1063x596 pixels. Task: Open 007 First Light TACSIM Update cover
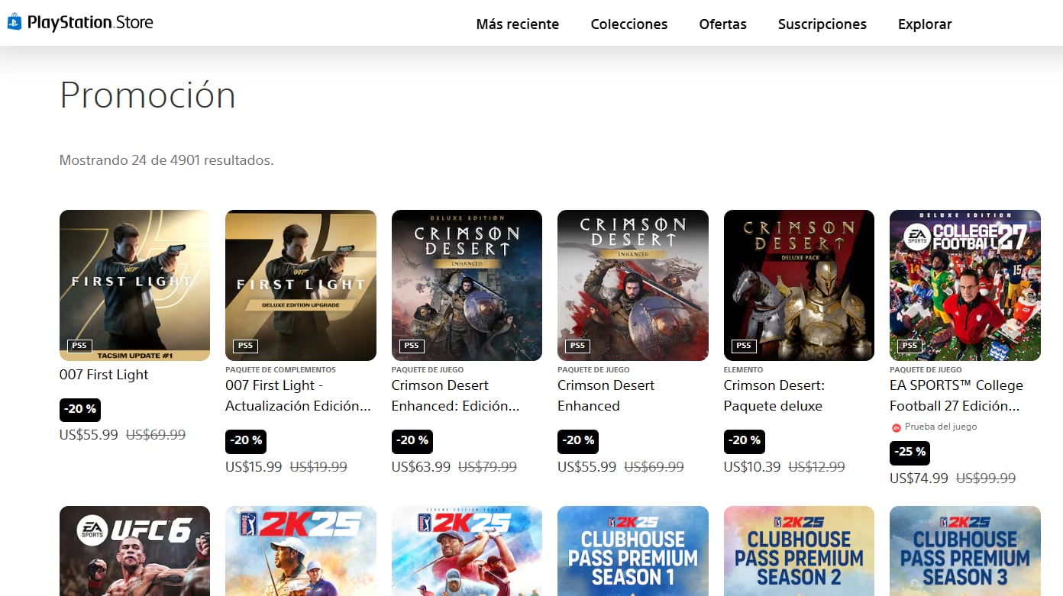pos(134,285)
